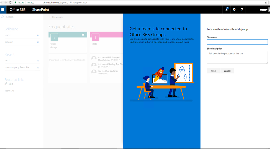
Task: Click user avatar beside book2 activity
Action: [x=94, y=72]
